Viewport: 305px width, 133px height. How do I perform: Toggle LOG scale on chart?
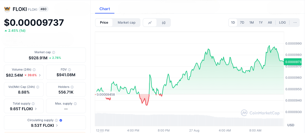tap(282, 22)
